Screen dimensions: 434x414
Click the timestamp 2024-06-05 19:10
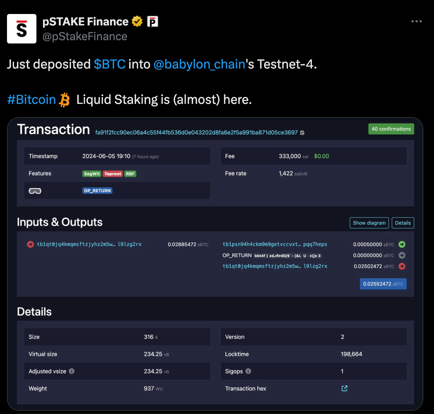[x=106, y=156]
